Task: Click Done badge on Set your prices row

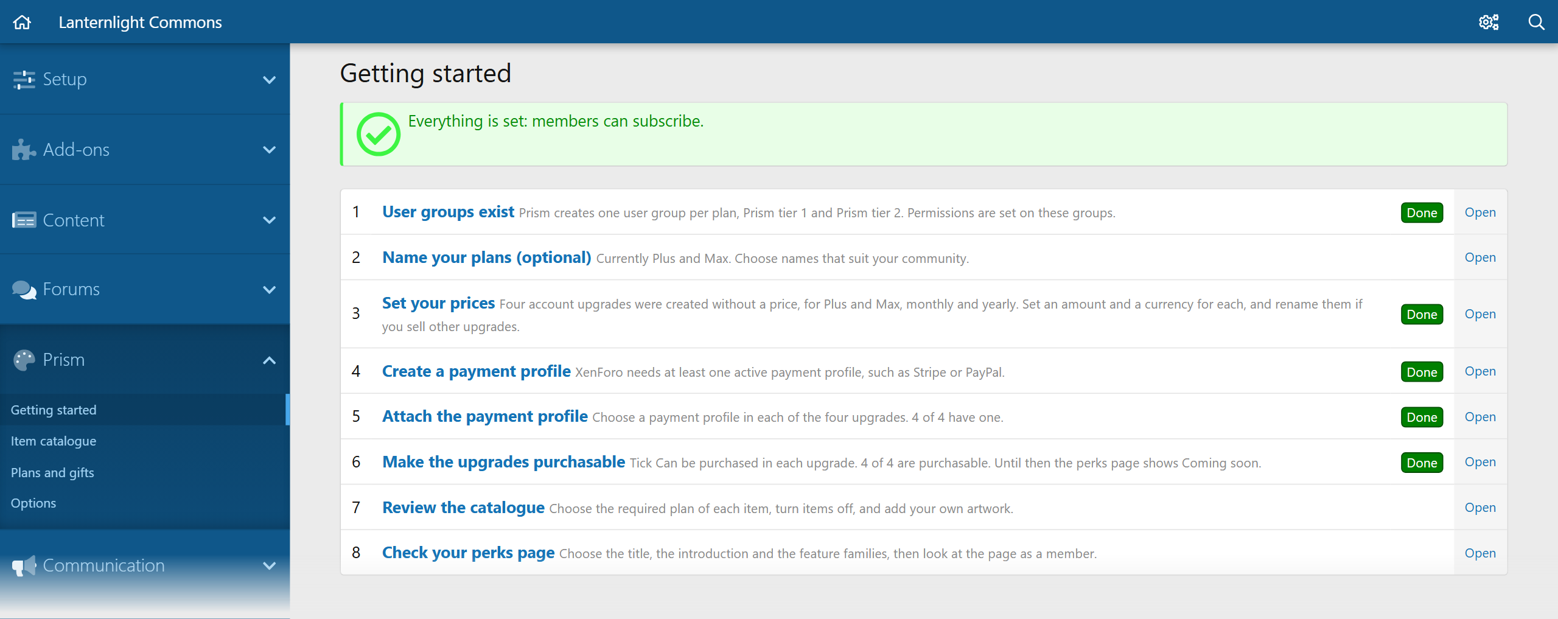Action: click(1422, 314)
